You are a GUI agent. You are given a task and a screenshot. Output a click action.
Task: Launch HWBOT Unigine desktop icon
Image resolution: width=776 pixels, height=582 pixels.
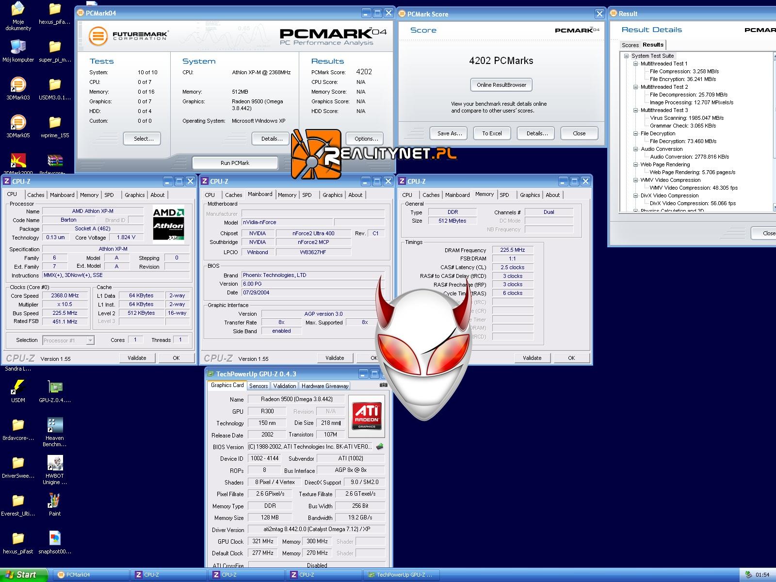click(x=55, y=469)
